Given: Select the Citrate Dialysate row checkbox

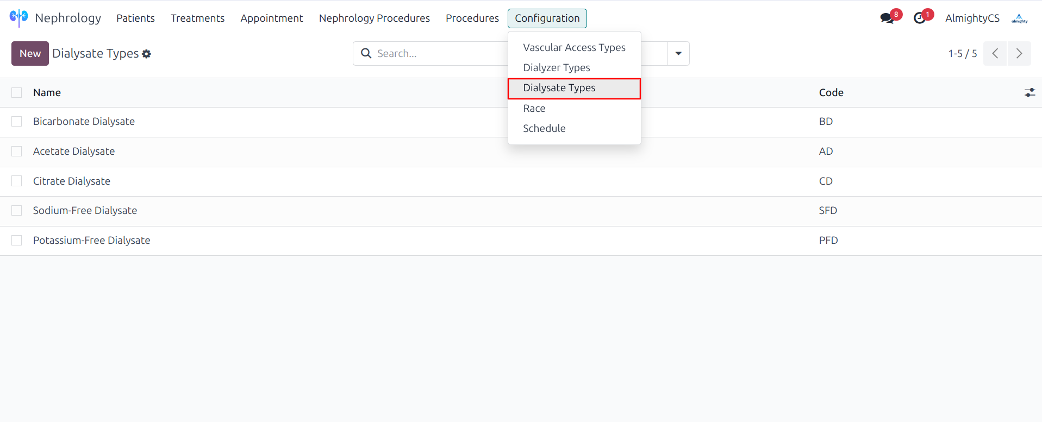Looking at the screenshot, I should 17,181.
